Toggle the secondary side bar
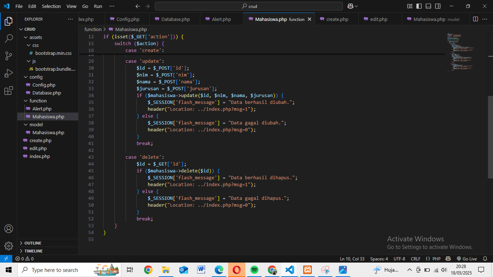 [437, 6]
